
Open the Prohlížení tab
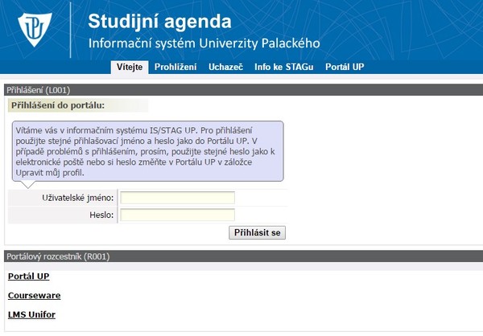point(175,68)
